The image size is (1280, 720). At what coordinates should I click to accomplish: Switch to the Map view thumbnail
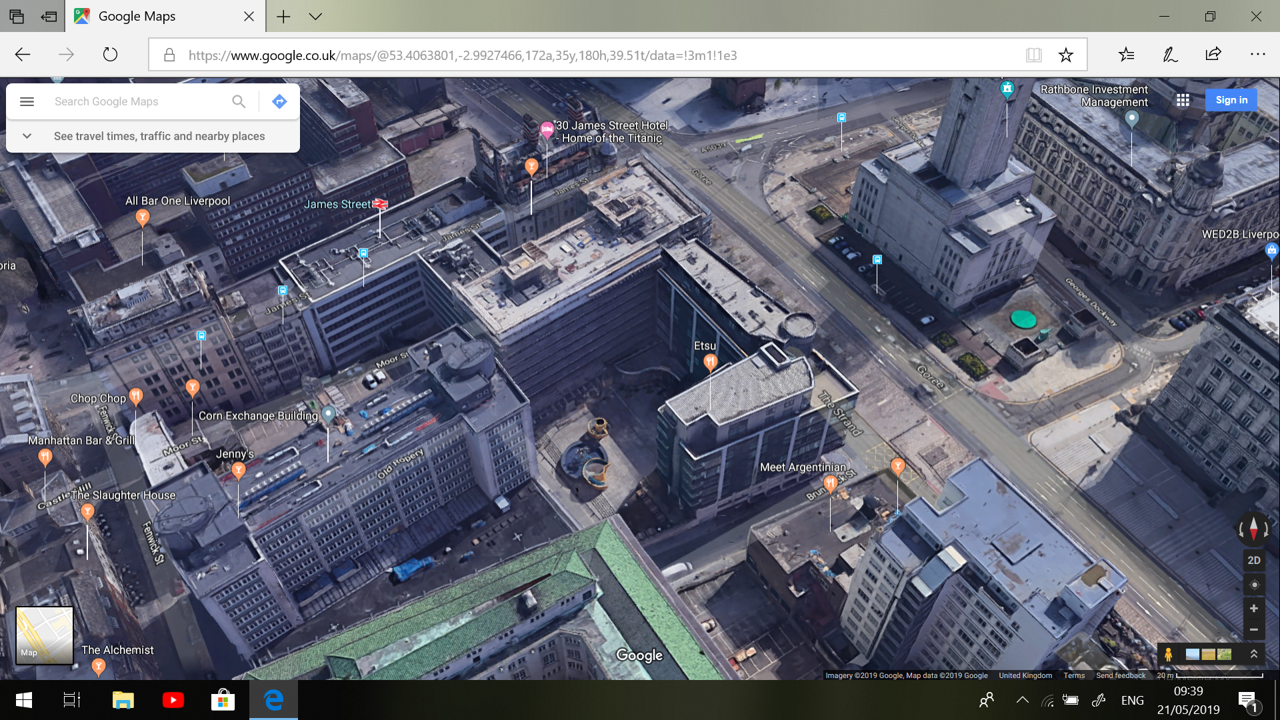45,635
